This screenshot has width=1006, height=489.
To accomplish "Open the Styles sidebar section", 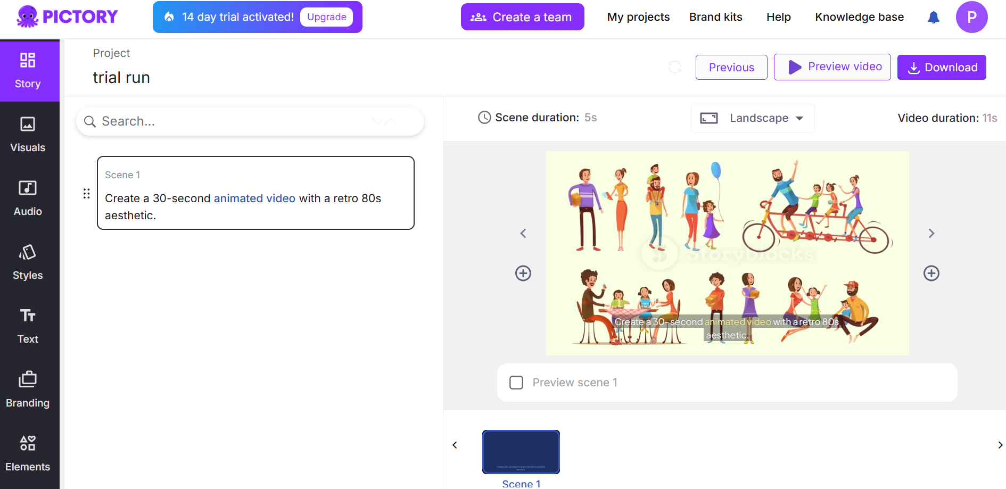I will coord(28,261).
